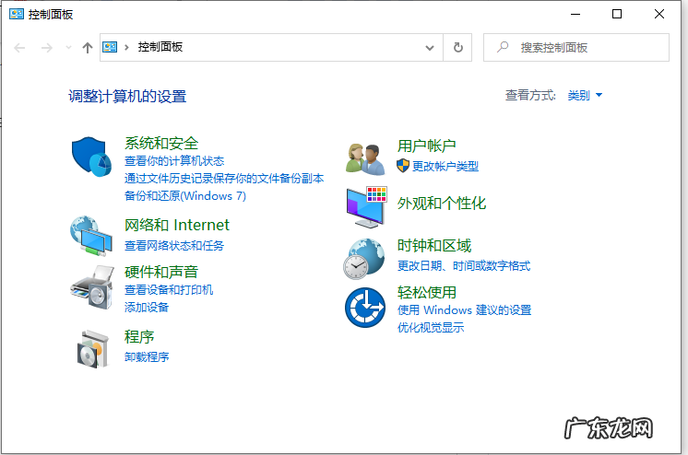
Task: Open 查看设备和打印机
Action: click(169, 290)
